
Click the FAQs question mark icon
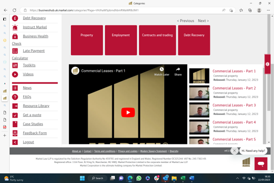15,97
